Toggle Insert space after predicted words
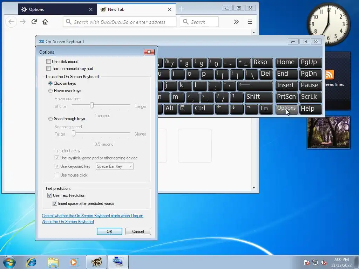359x269 pixels. pos(55,204)
